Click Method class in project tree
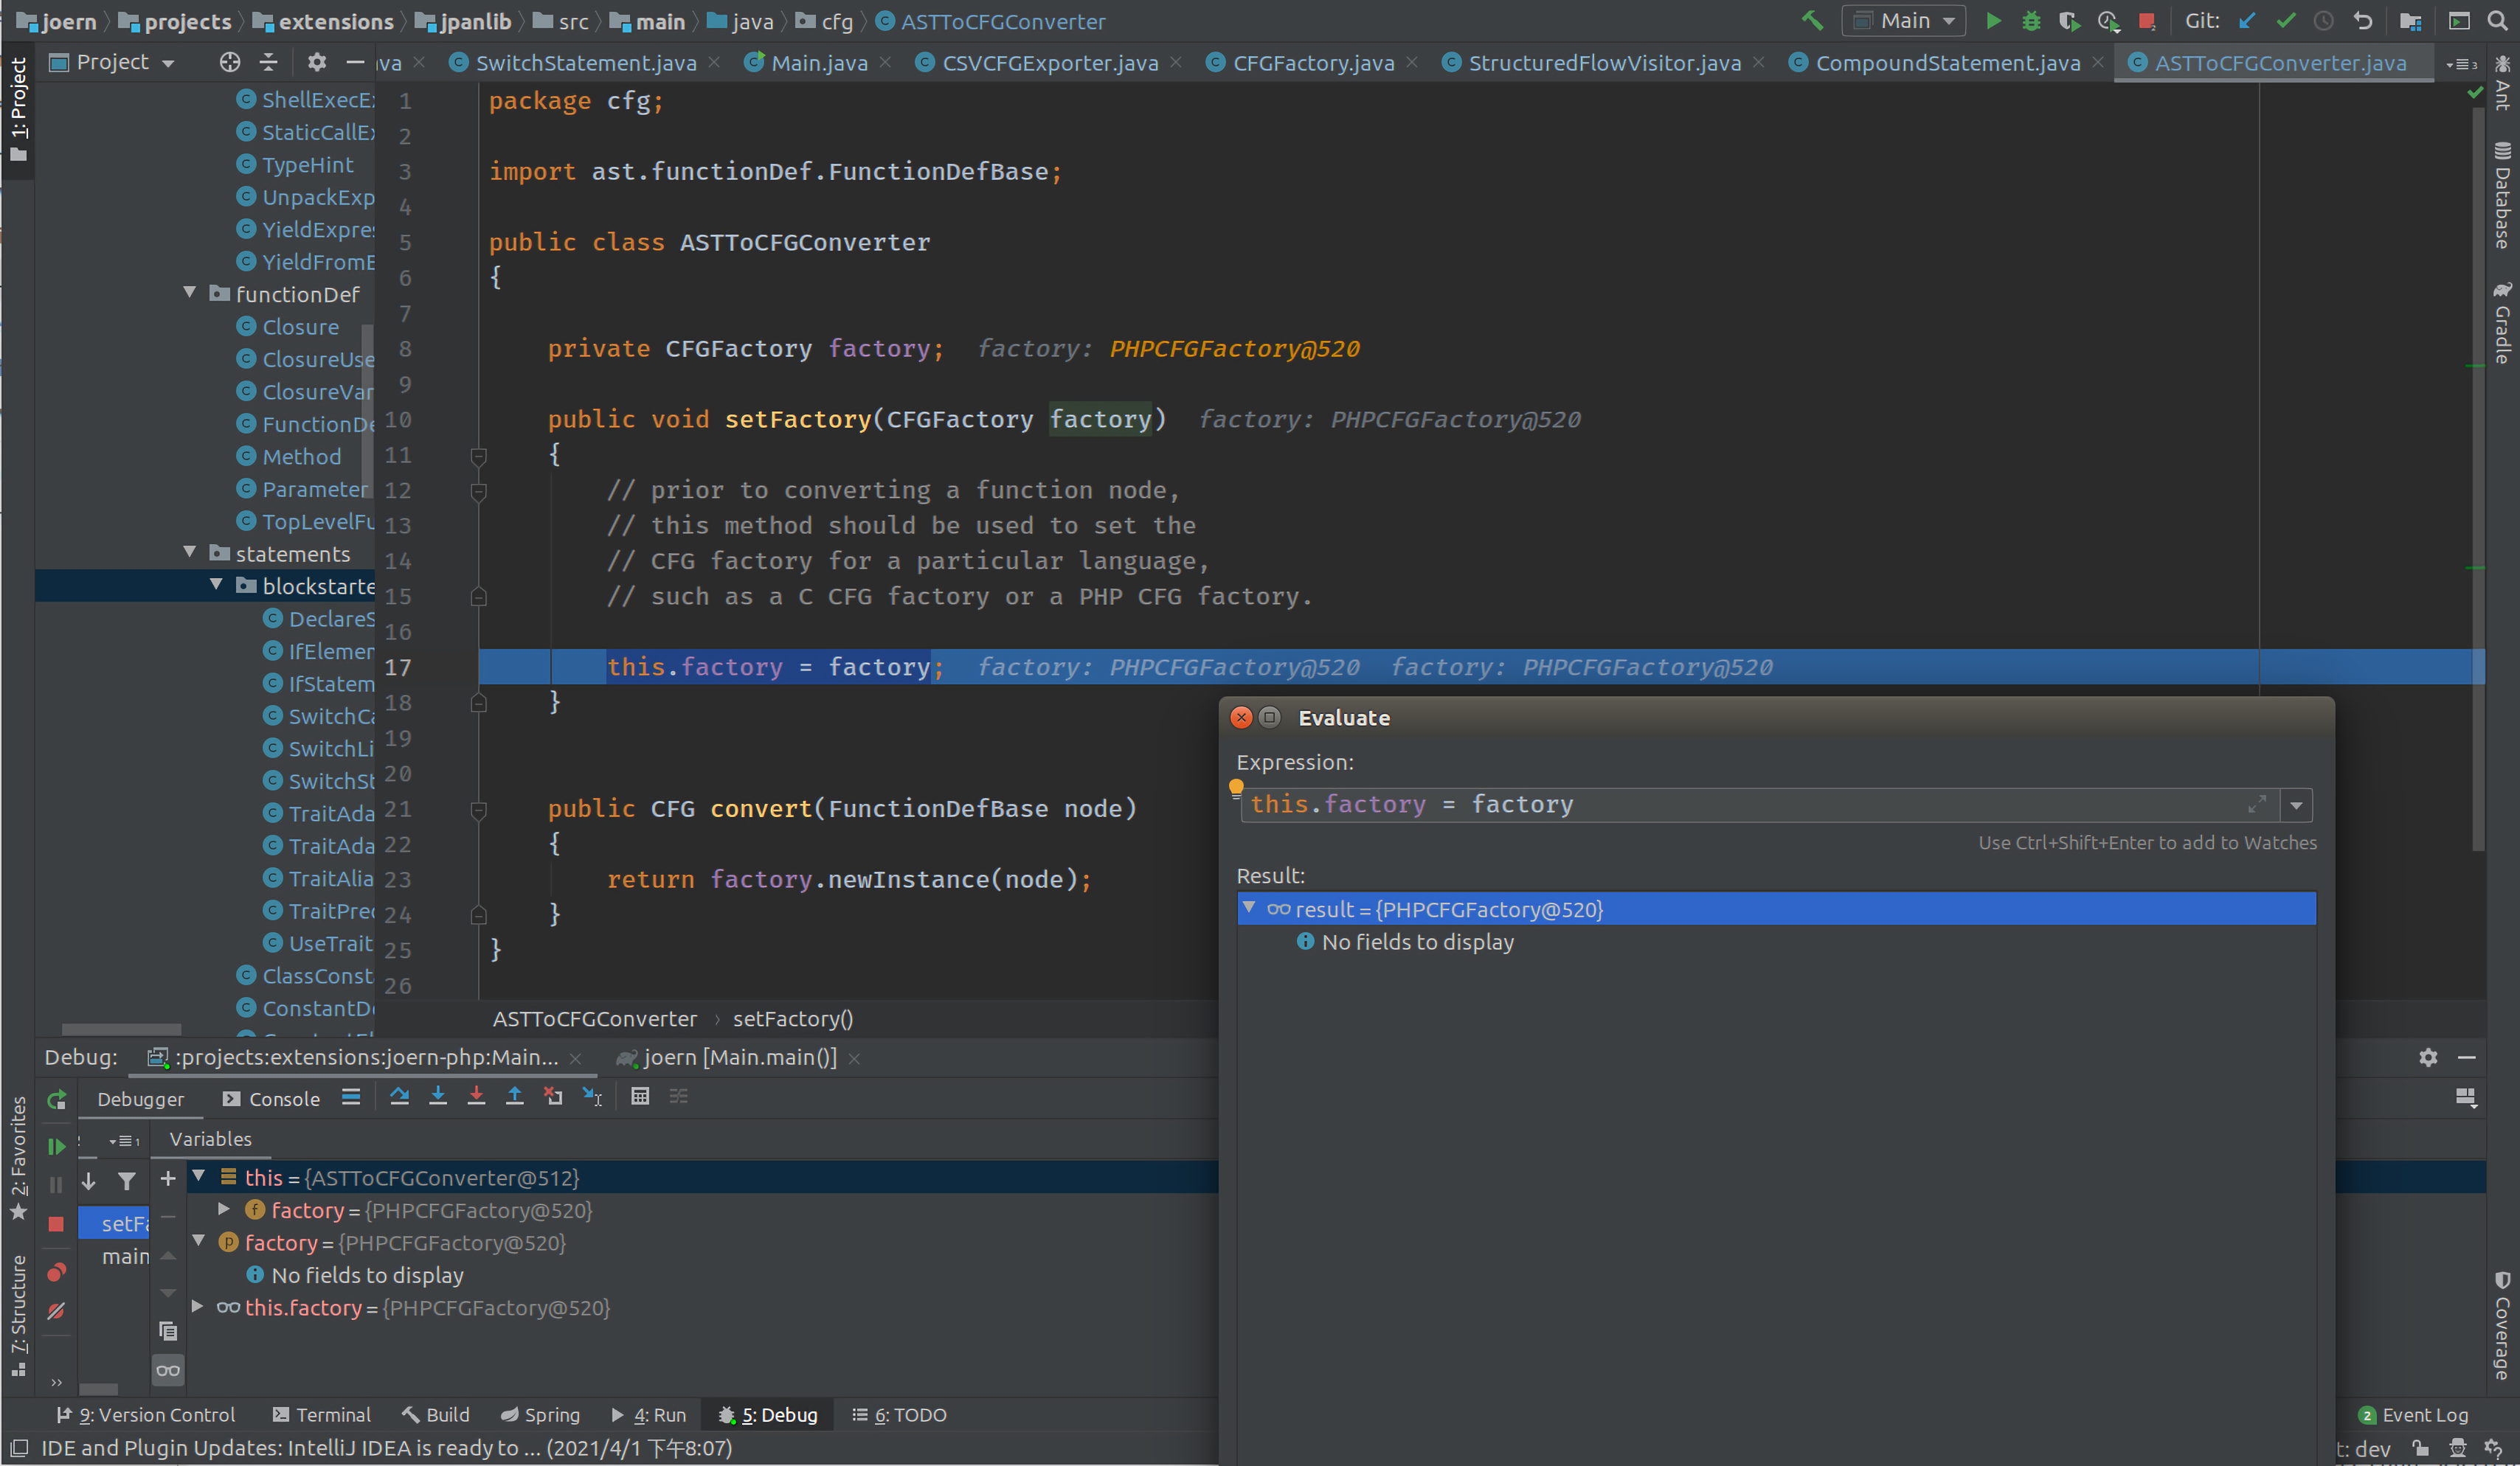The width and height of the screenshot is (2520, 1466). coord(301,456)
